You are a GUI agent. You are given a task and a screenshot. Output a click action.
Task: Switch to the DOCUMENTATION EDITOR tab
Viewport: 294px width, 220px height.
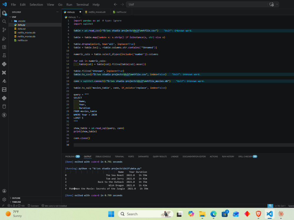tap(194, 156)
